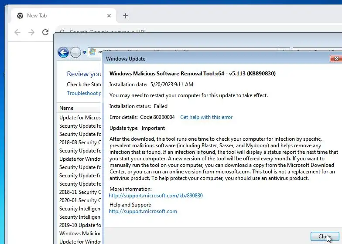Click Update type Important text
Image resolution: width=342 pixels, height=244 pixels.
click(x=137, y=128)
